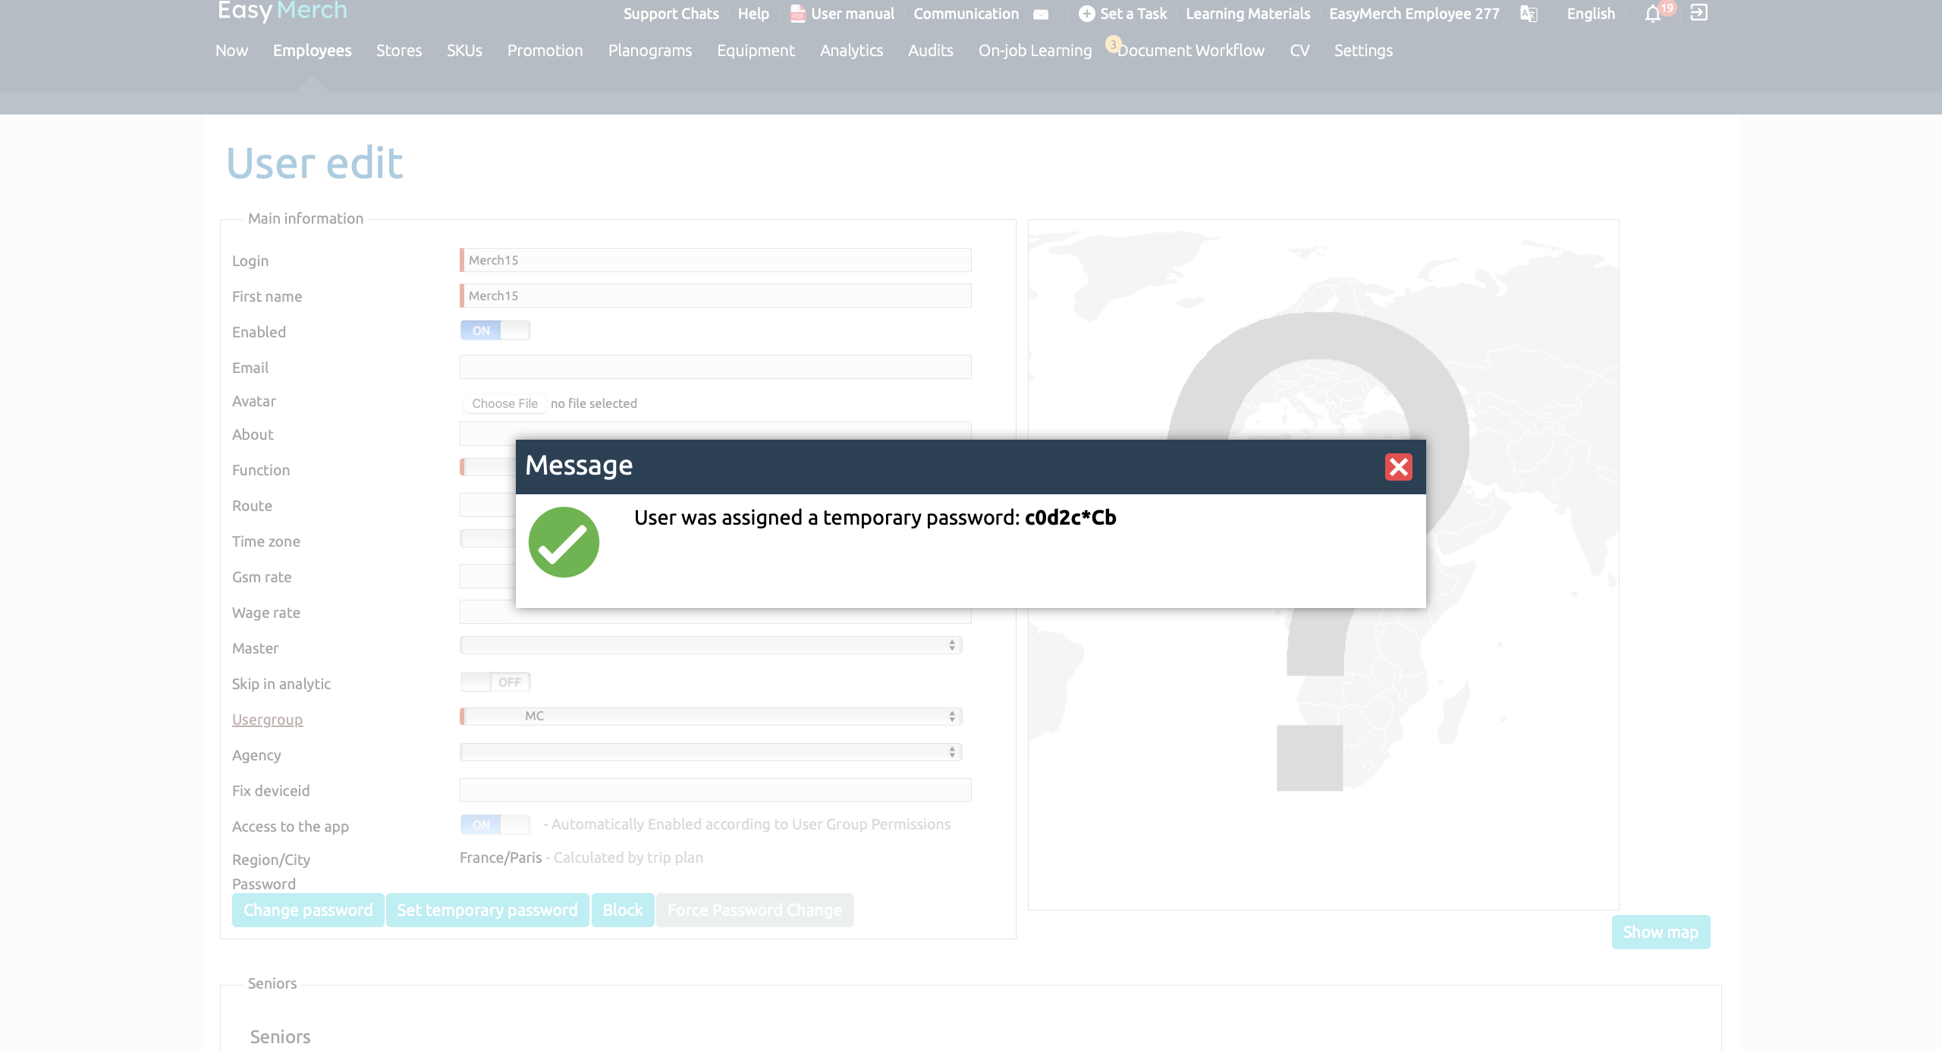Click into the Email input field

point(715,367)
